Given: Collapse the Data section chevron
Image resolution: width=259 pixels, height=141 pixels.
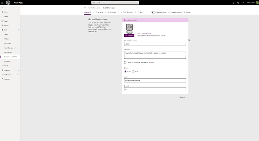Looking at the screenshot, I should (18, 30).
